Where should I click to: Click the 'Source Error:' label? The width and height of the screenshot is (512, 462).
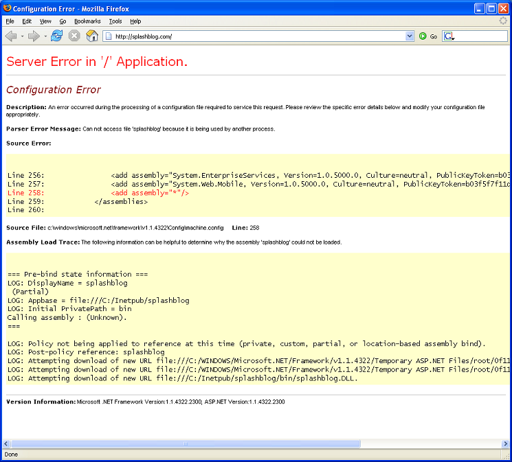[x=29, y=143]
